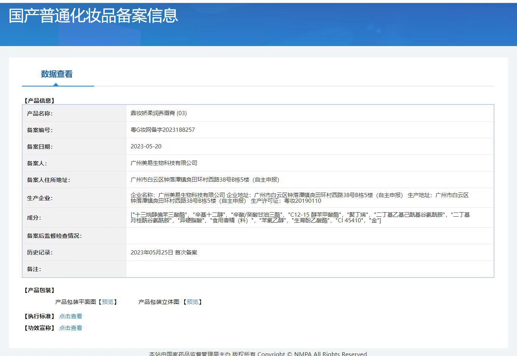The image size is (517, 356).
Task: Click the 产品包装立体图 label
Action: tap(159, 302)
